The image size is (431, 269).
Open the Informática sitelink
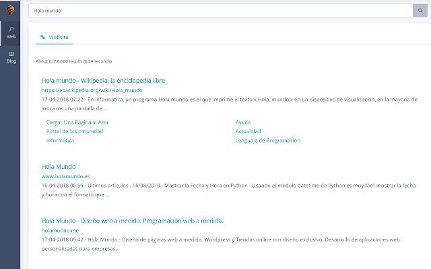click(60, 141)
